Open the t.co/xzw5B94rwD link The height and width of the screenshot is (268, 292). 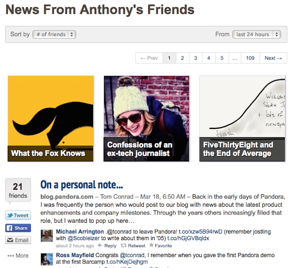click(x=201, y=231)
